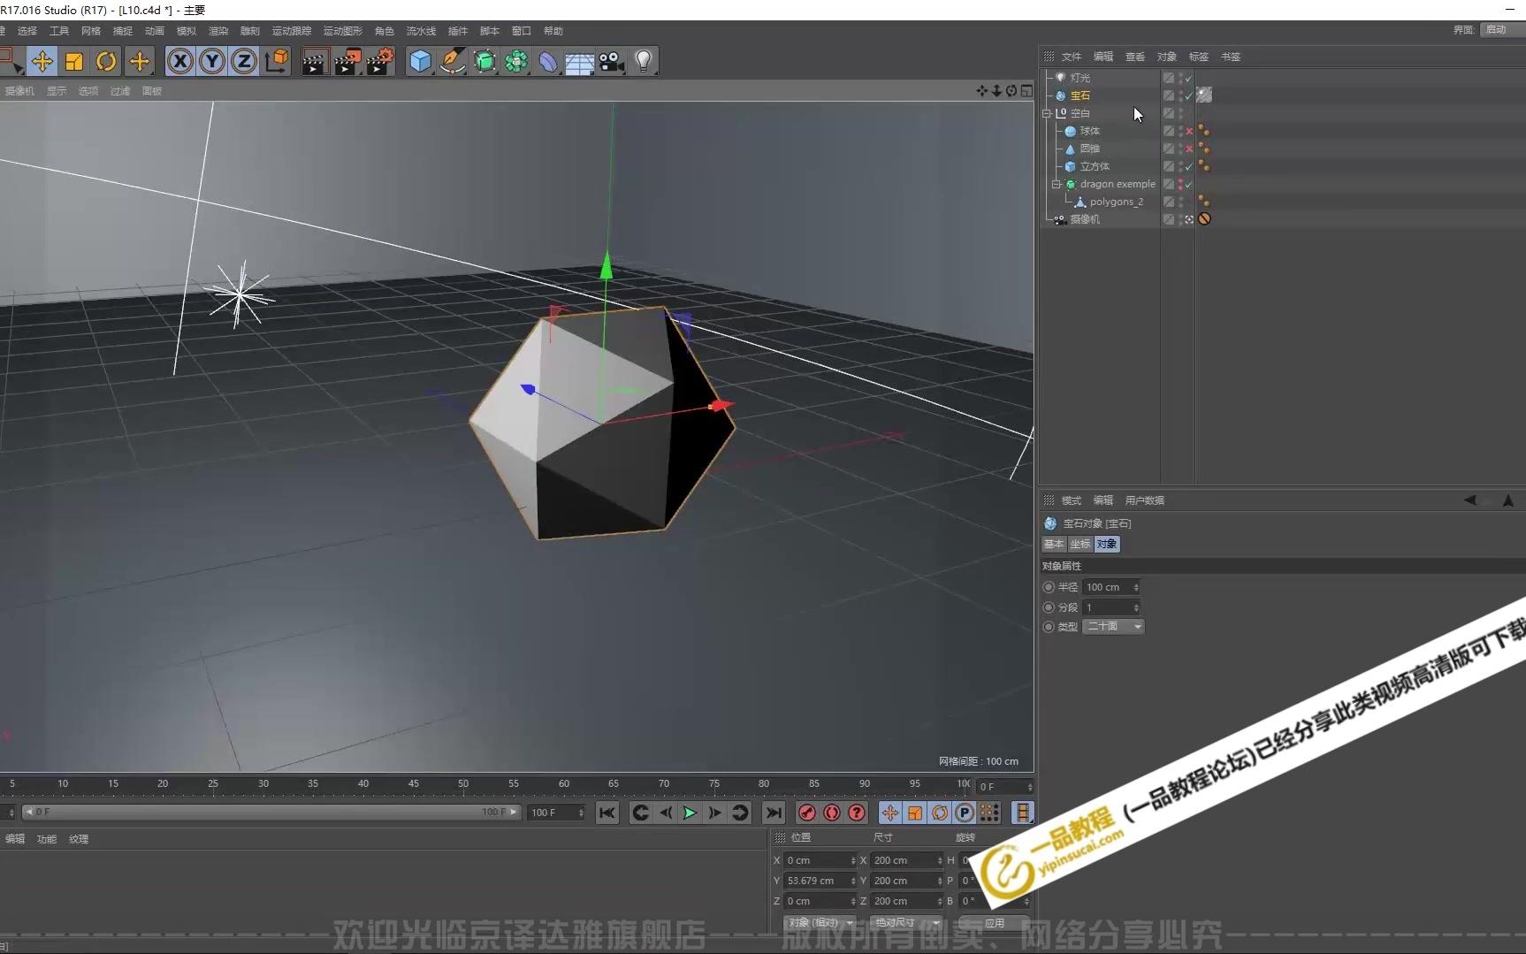Click the Render to Picture Viewer icon

pos(347,61)
